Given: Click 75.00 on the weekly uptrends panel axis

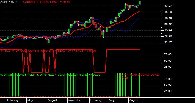Looking at the screenshot, I should coord(168,55).
